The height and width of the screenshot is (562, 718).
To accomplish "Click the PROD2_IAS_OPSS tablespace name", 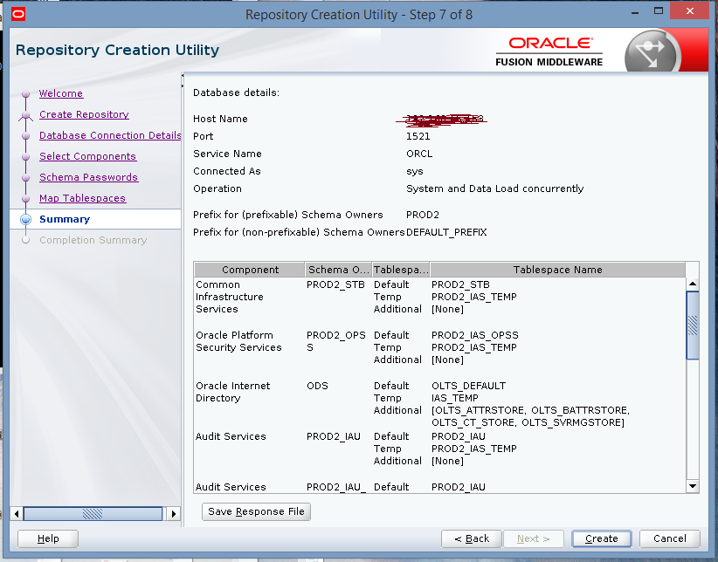I will click(475, 335).
